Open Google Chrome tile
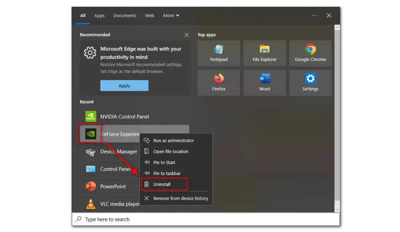The width and height of the screenshot is (400, 232). [310, 53]
